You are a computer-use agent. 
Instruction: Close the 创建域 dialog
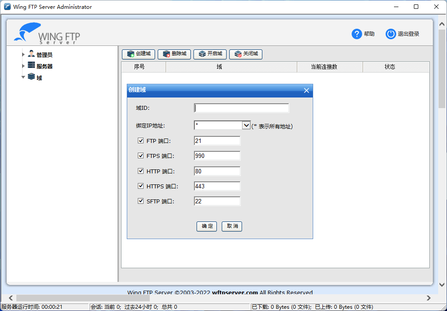[x=307, y=90]
